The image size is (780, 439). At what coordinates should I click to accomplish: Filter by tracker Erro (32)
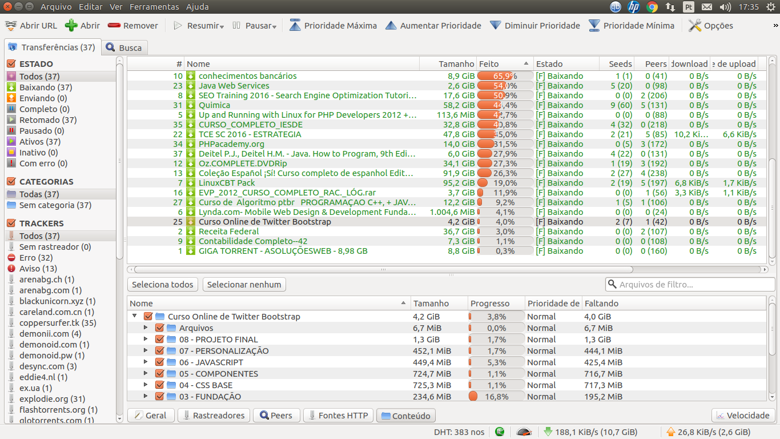coord(35,258)
